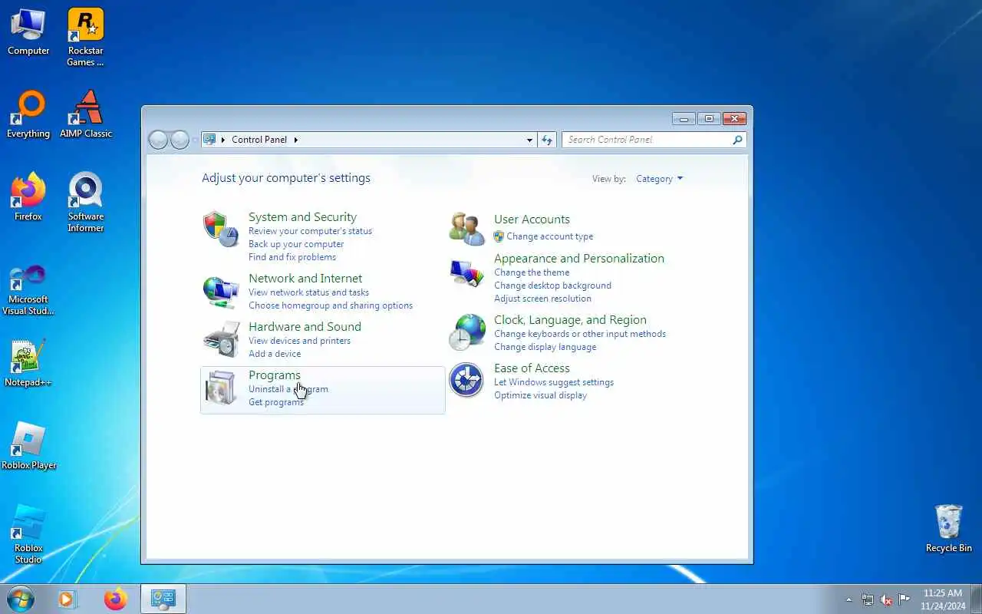Select the Notepad++ desktop shortcut
This screenshot has height=614, width=982.
pyautogui.click(x=28, y=364)
